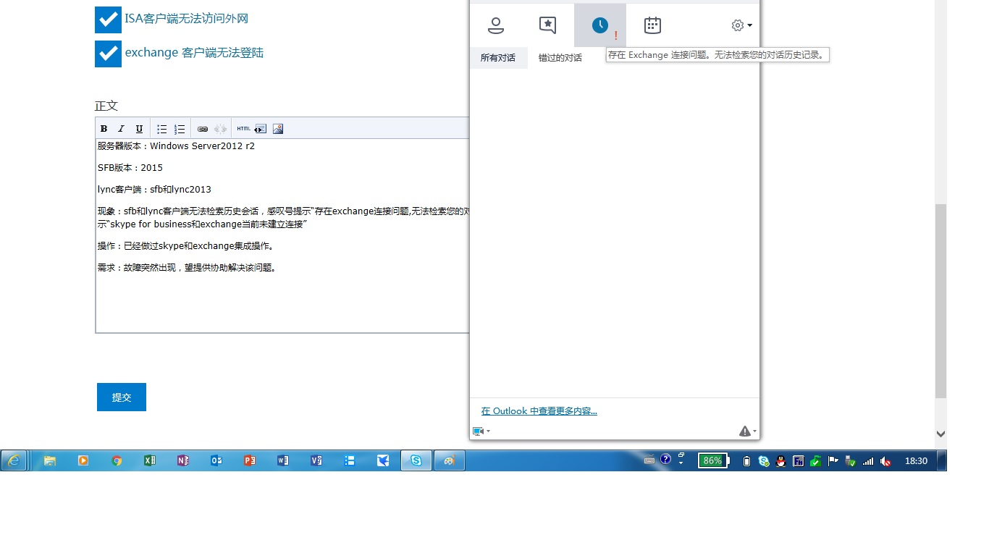Click the page vertical scrollbar thumb
The image size is (989, 556).
(940, 301)
